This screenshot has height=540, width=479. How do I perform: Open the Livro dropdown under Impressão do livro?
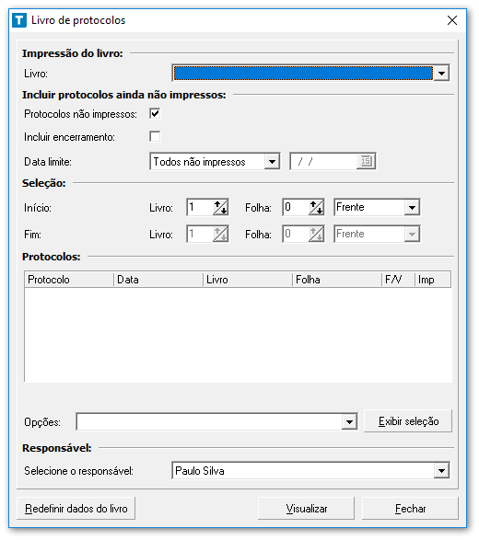click(441, 73)
